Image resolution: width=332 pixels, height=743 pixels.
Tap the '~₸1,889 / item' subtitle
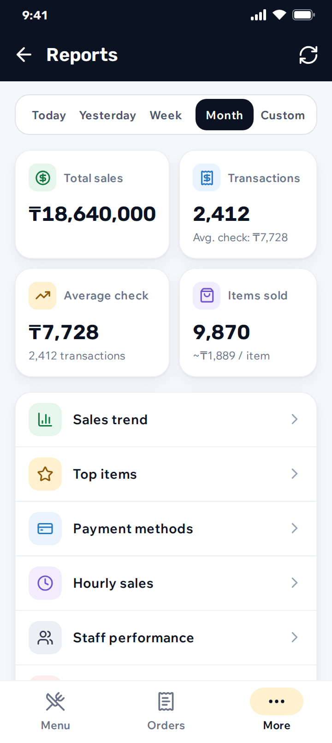[x=231, y=356]
